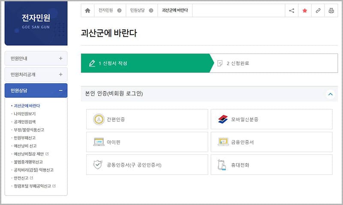Screen dimensions: 343x205
Task: Collapse the 본인 인증 section chevron
Action: 330,94
